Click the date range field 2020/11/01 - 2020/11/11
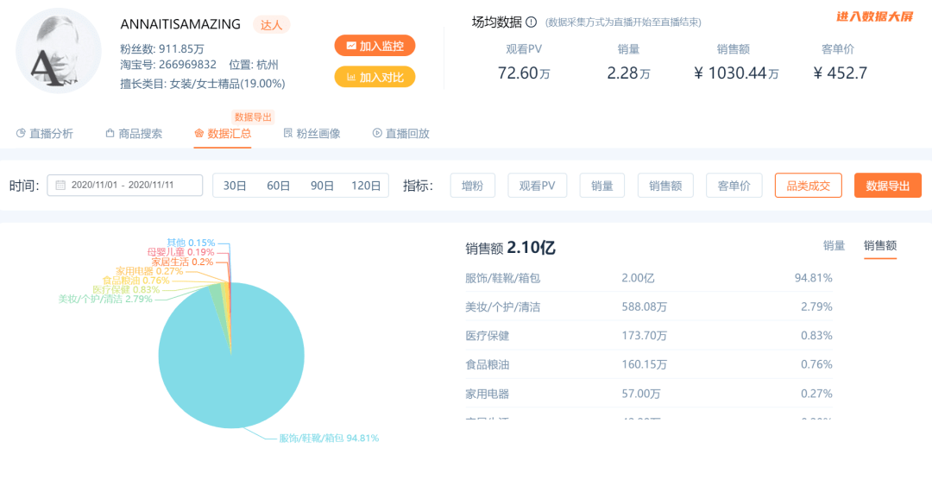932x480 pixels. click(125, 185)
